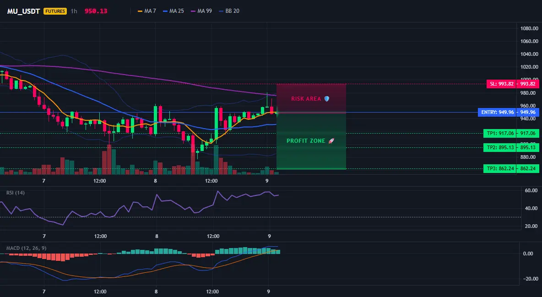542x297 pixels.
Task: Toggle the BB 20 legend entry
Action: [229, 11]
